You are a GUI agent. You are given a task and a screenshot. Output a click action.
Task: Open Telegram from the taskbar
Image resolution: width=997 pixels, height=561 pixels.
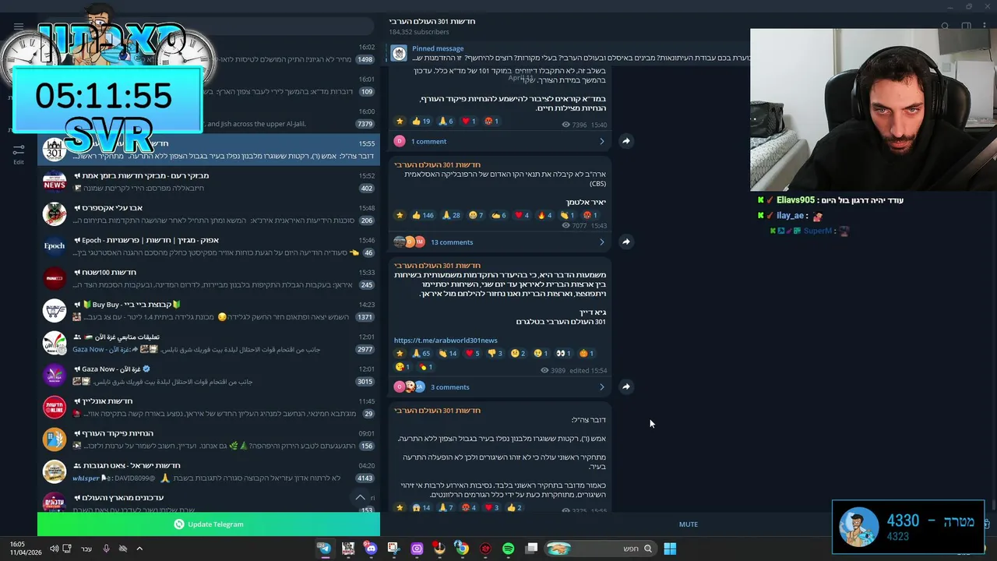point(324,549)
